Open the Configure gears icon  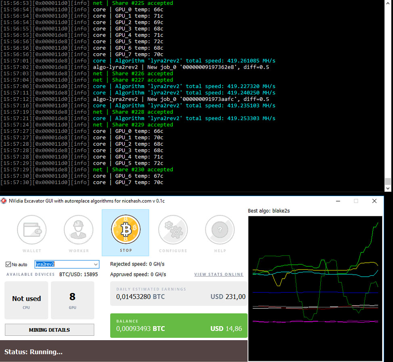click(x=173, y=233)
